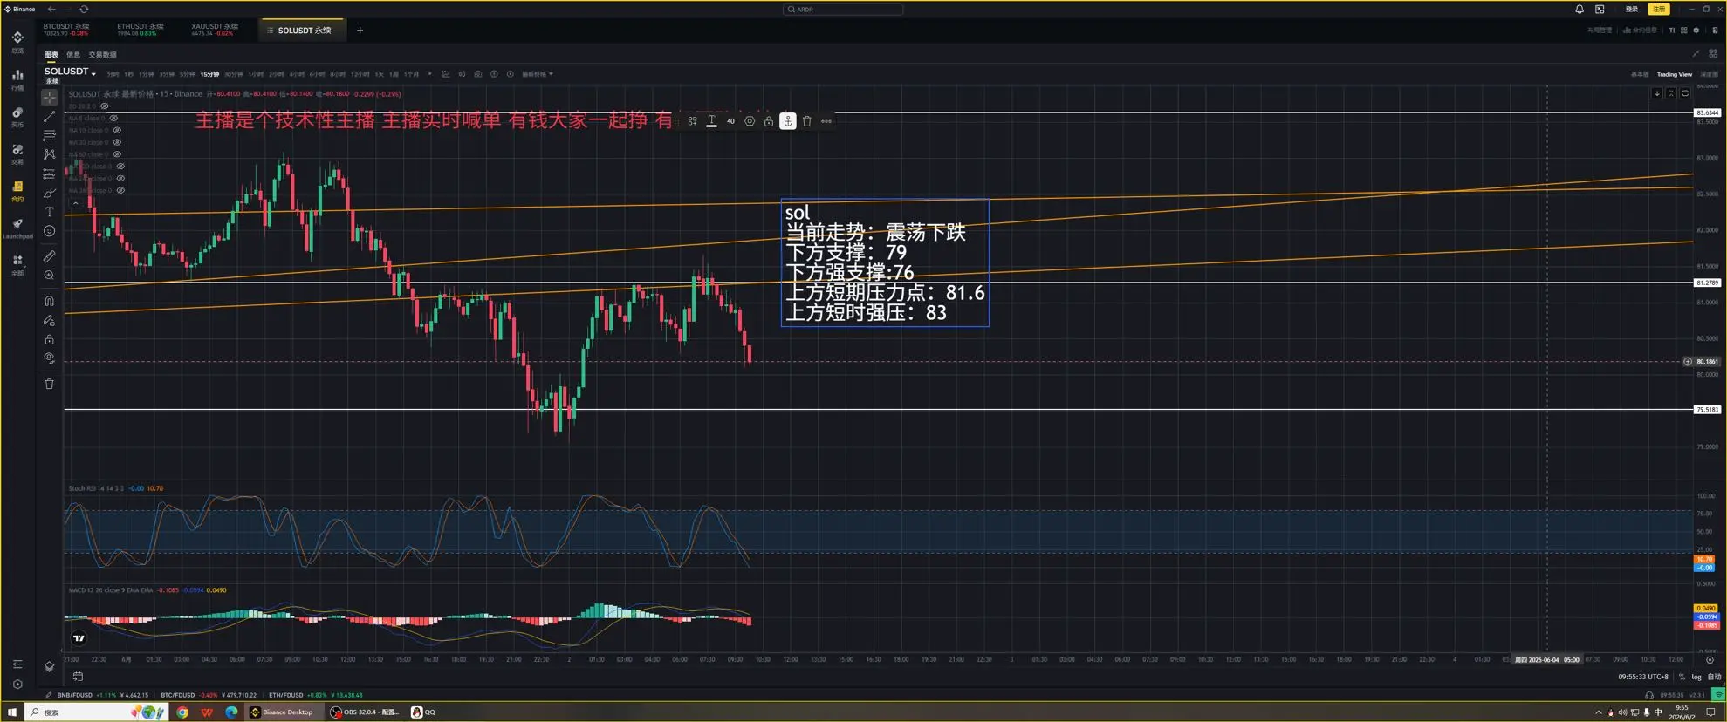Image resolution: width=1727 pixels, height=722 pixels.
Task: Click the search box in the title bar
Action: pos(843,10)
